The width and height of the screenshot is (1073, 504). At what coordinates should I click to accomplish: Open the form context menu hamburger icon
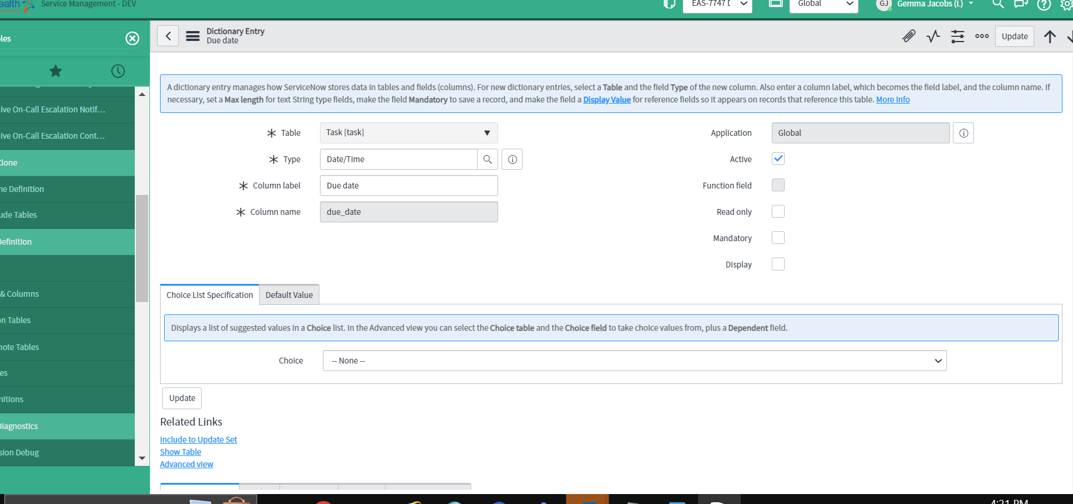click(193, 36)
